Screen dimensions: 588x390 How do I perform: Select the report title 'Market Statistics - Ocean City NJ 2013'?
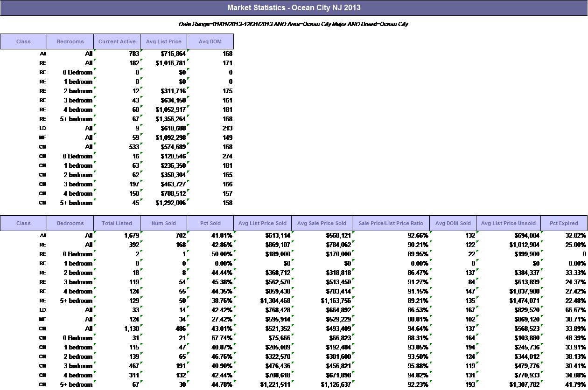click(294, 8)
